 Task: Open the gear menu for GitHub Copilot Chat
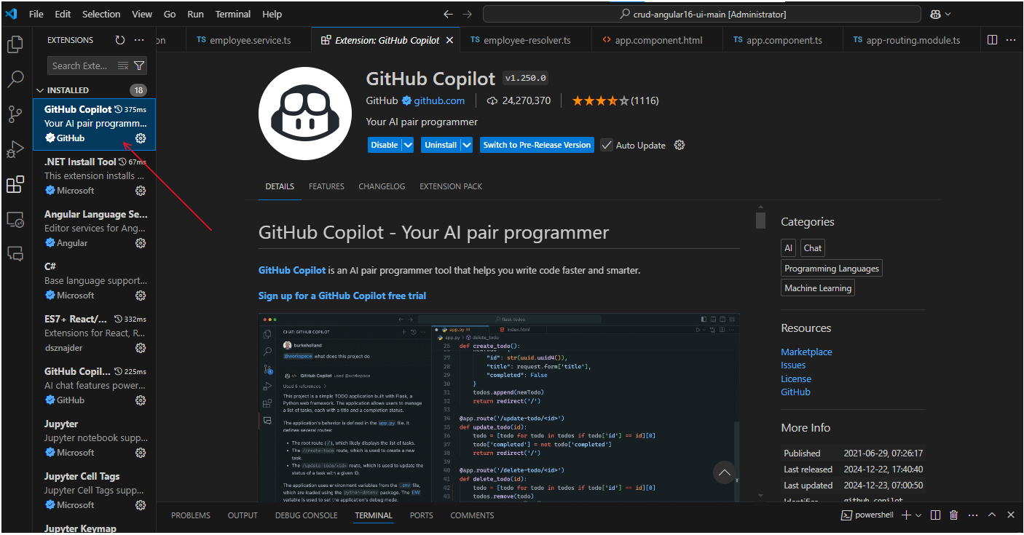pyautogui.click(x=141, y=400)
